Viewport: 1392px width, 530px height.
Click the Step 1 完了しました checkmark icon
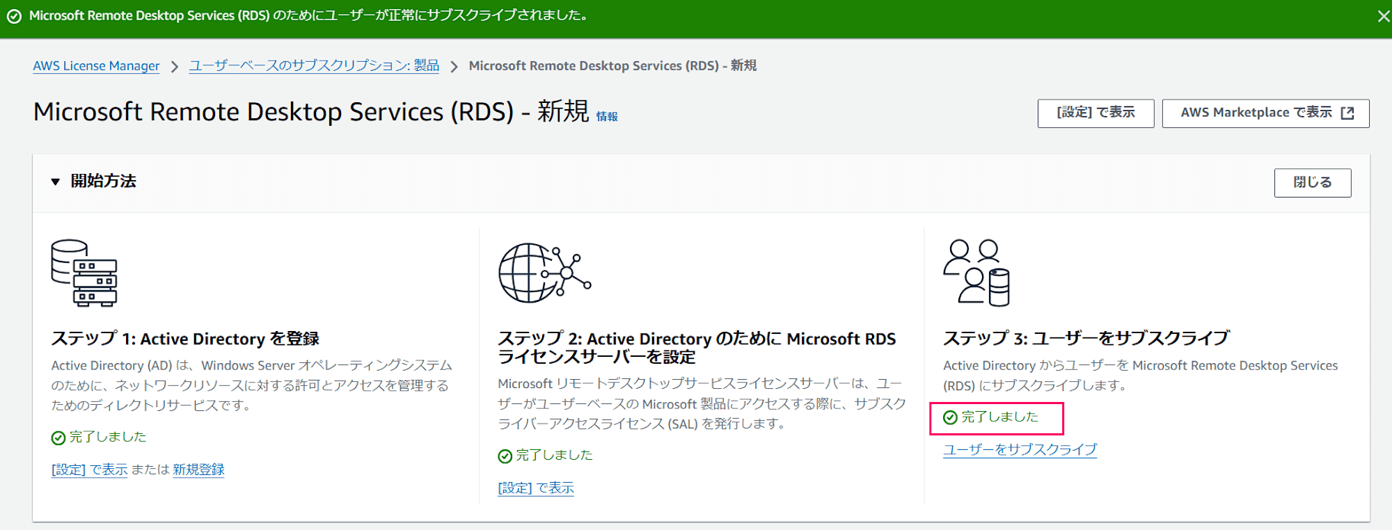(x=58, y=437)
